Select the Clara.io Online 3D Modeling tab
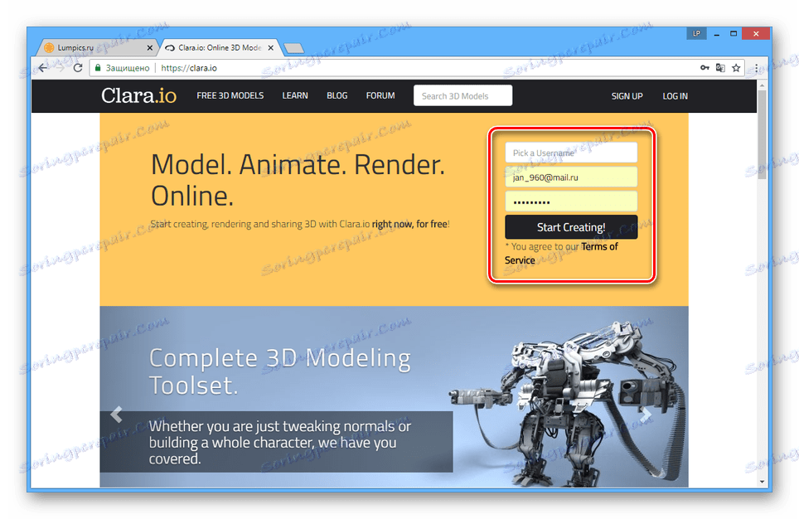 point(219,48)
